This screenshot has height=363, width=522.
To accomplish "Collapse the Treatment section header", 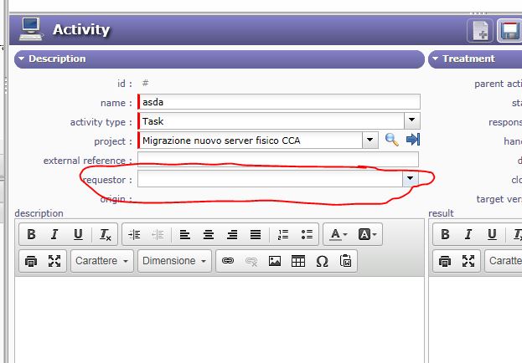I will (436, 59).
